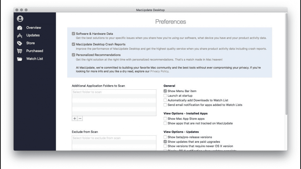Click the Exclude from Scan label
Image resolution: width=301 pixels, height=169 pixels.
(x=85, y=132)
